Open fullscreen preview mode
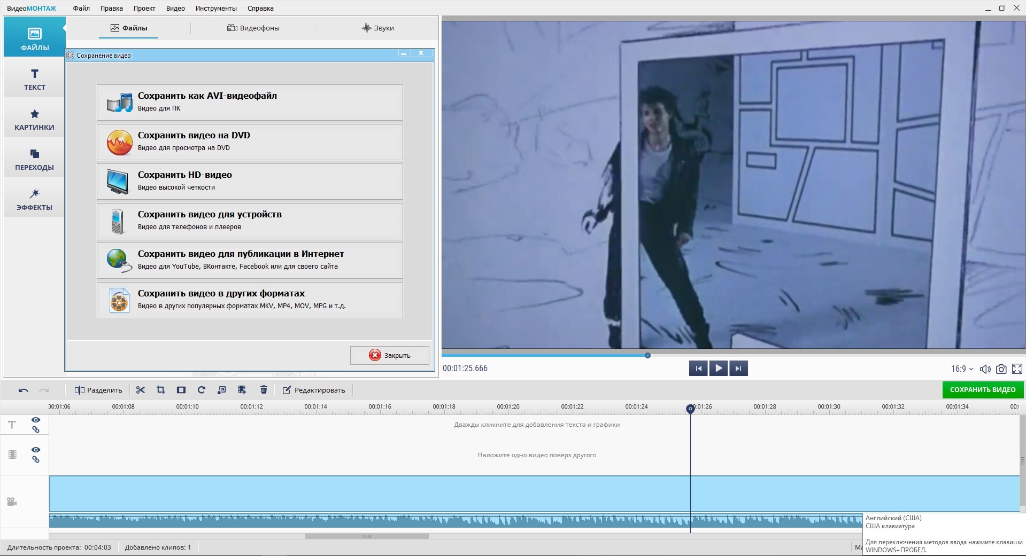The image size is (1026, 556). 1017,369
